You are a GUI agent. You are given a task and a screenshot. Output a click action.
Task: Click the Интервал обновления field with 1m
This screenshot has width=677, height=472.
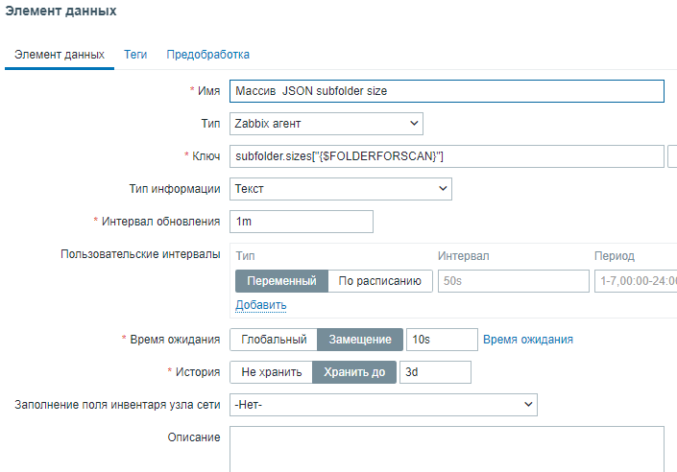302,222
